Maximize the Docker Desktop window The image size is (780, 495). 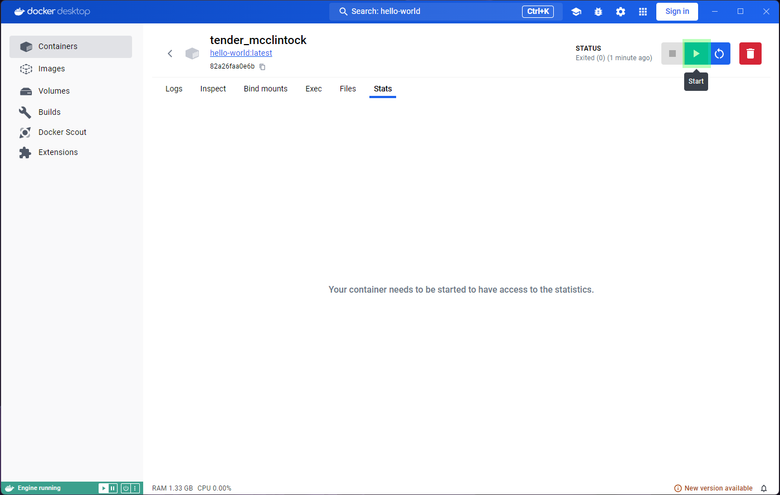click(740, 12)
